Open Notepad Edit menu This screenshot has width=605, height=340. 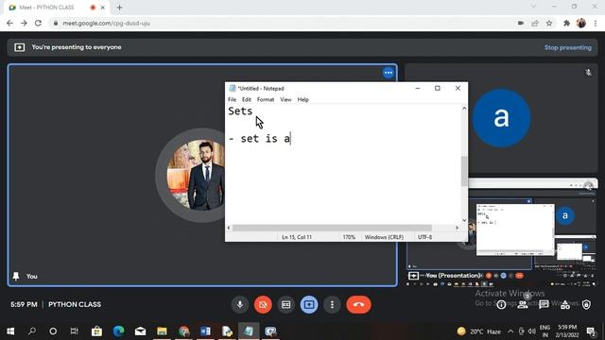(247, 99)
